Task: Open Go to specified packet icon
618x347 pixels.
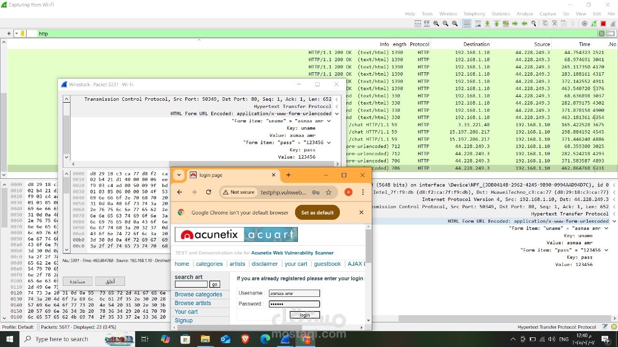Action: coord(506,23)
